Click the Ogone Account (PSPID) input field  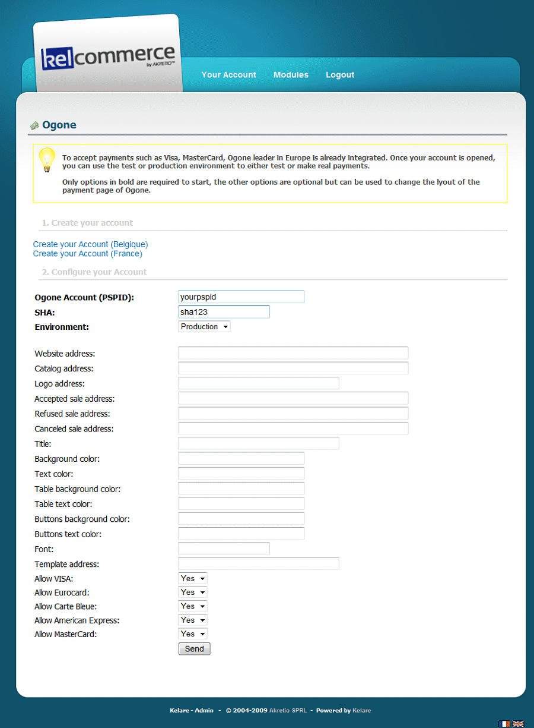pyautogui.click(x=241, y=297)
